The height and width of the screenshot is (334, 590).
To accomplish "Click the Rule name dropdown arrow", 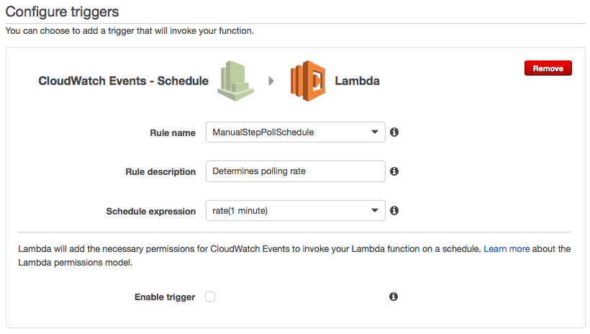I will [x=374, y=132].
